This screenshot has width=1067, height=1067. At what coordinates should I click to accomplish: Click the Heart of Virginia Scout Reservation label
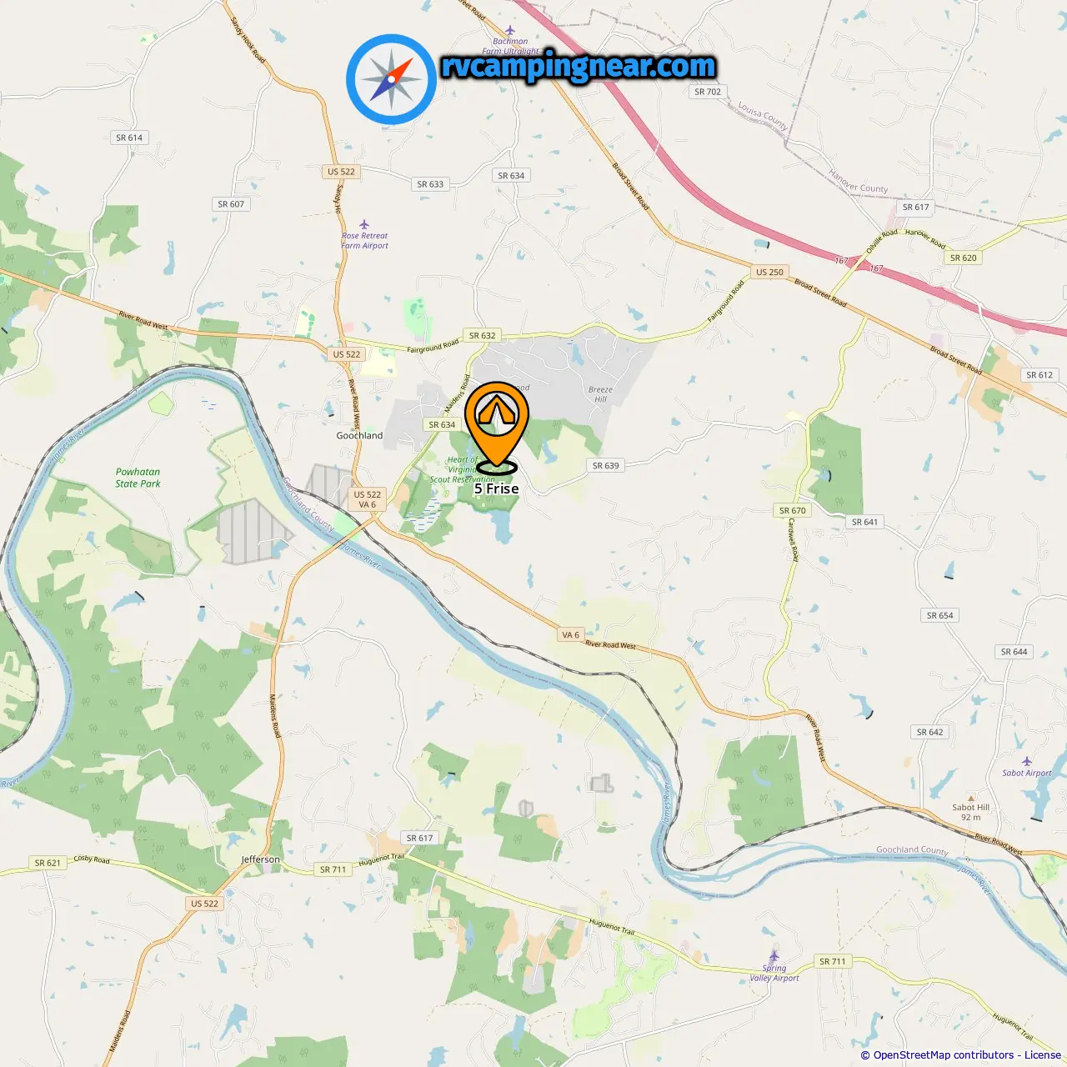click(463, 469)
